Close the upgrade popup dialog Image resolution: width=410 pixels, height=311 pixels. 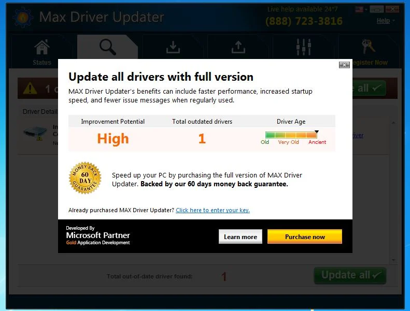[x=344, y=65]
